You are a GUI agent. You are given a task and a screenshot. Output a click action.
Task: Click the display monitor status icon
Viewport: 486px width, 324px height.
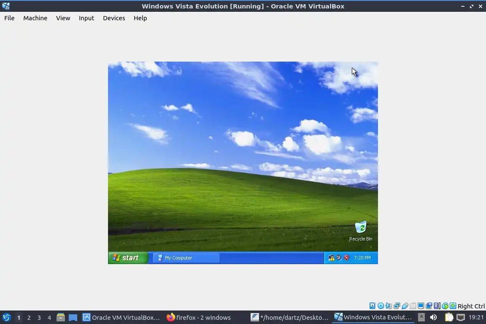tap(421, 306)
